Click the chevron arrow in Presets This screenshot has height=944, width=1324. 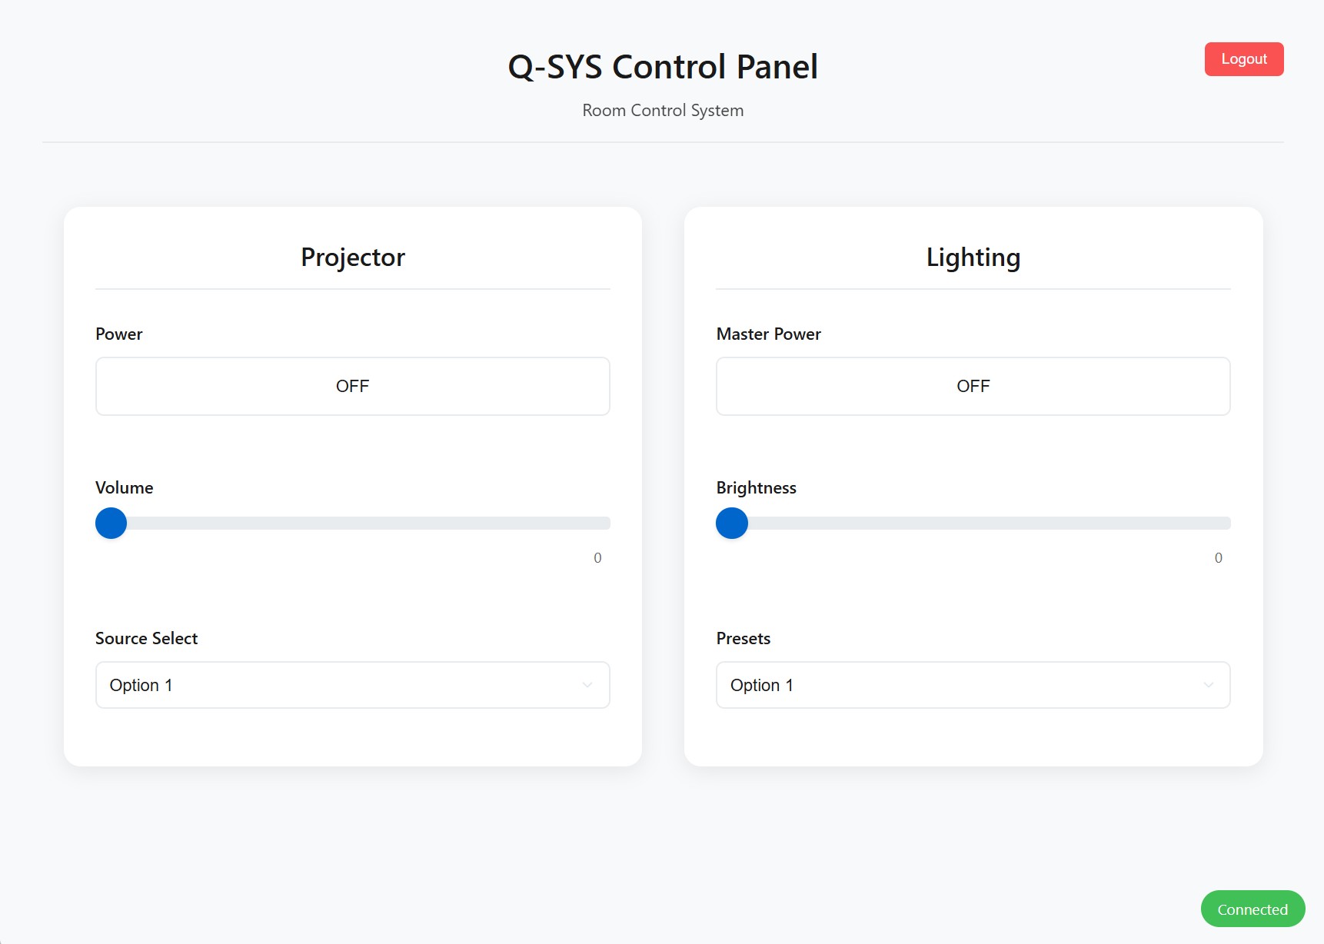pos(1208,685)
